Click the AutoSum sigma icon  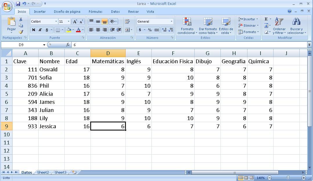pos(266,19)
